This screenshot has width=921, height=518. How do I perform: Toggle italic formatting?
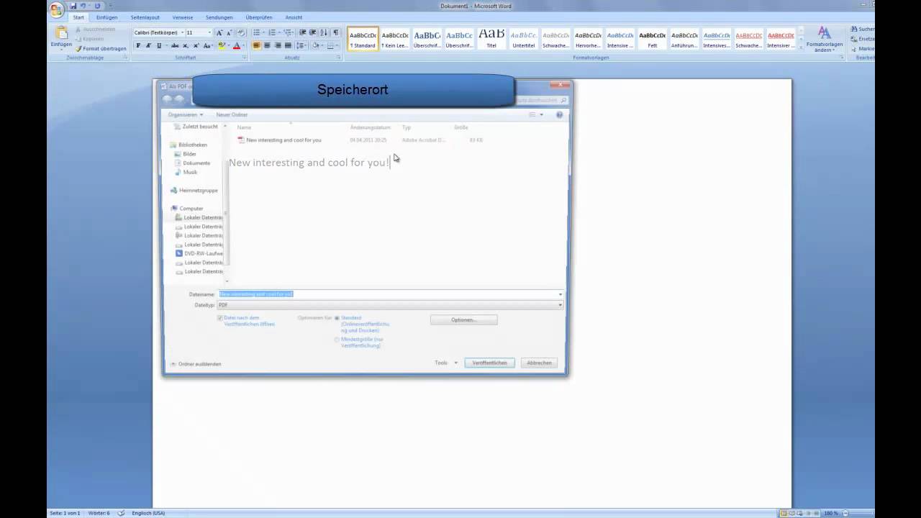tap(148, 45)
